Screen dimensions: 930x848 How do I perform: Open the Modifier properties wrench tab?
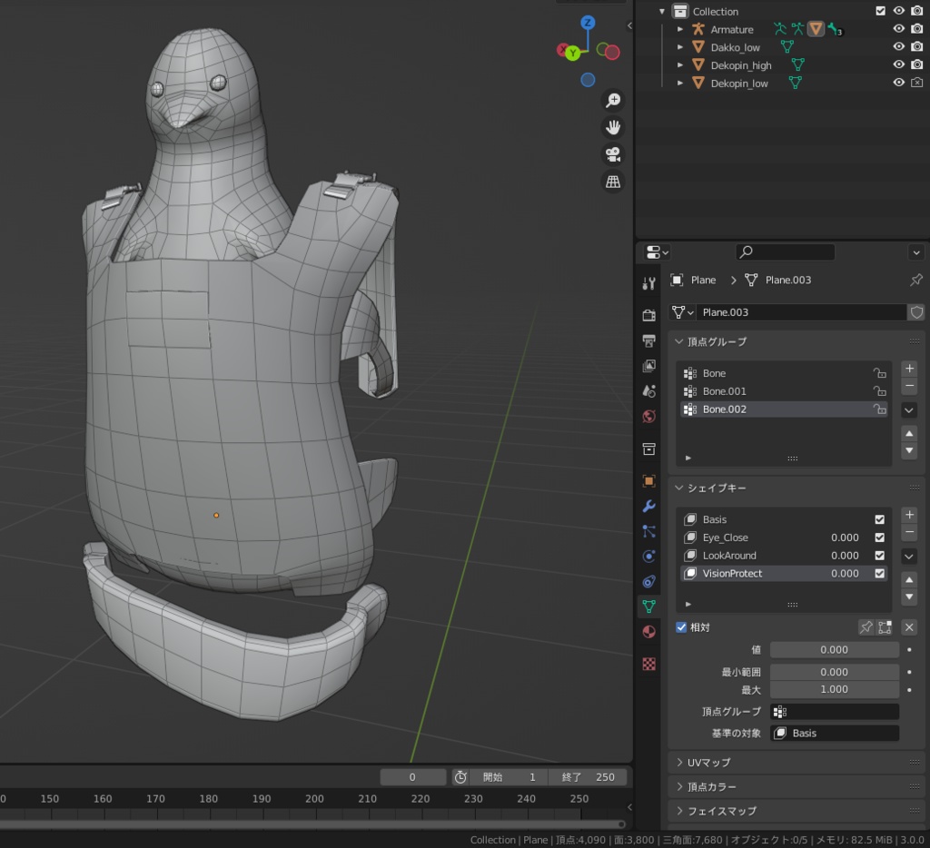tap(648, 506)
